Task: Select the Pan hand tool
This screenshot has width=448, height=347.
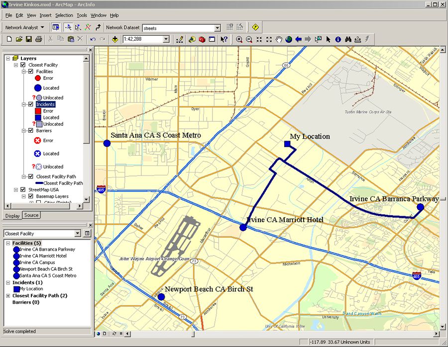Action: click(x=279, y=39)
